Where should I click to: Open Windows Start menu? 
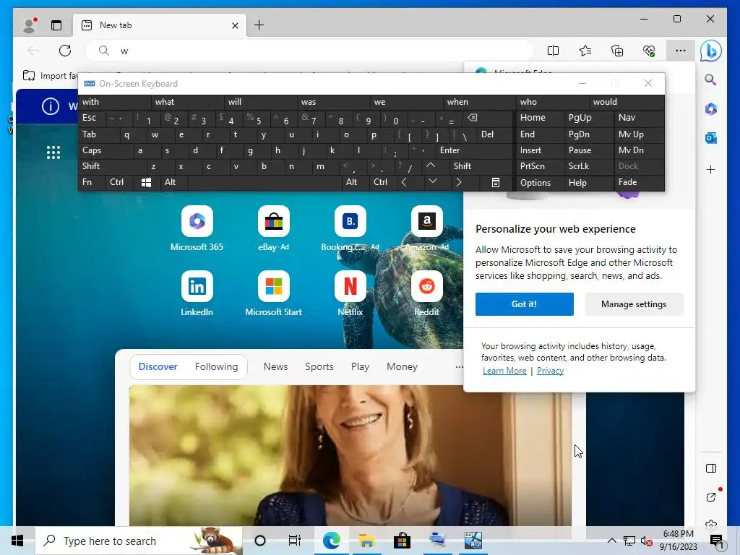[x=17, y=541]
